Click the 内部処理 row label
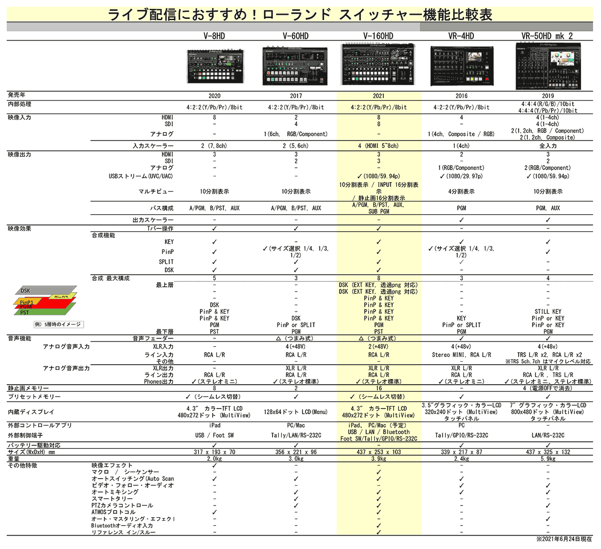Screen dimensions: 601x549 point(20,104)
